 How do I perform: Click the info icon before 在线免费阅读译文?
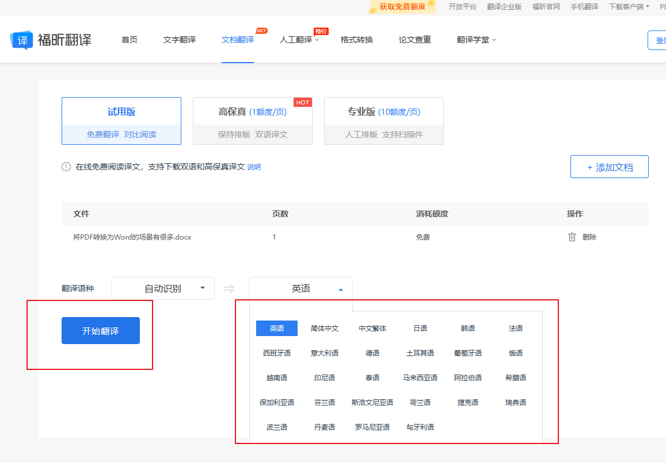(x=66, y=167)
